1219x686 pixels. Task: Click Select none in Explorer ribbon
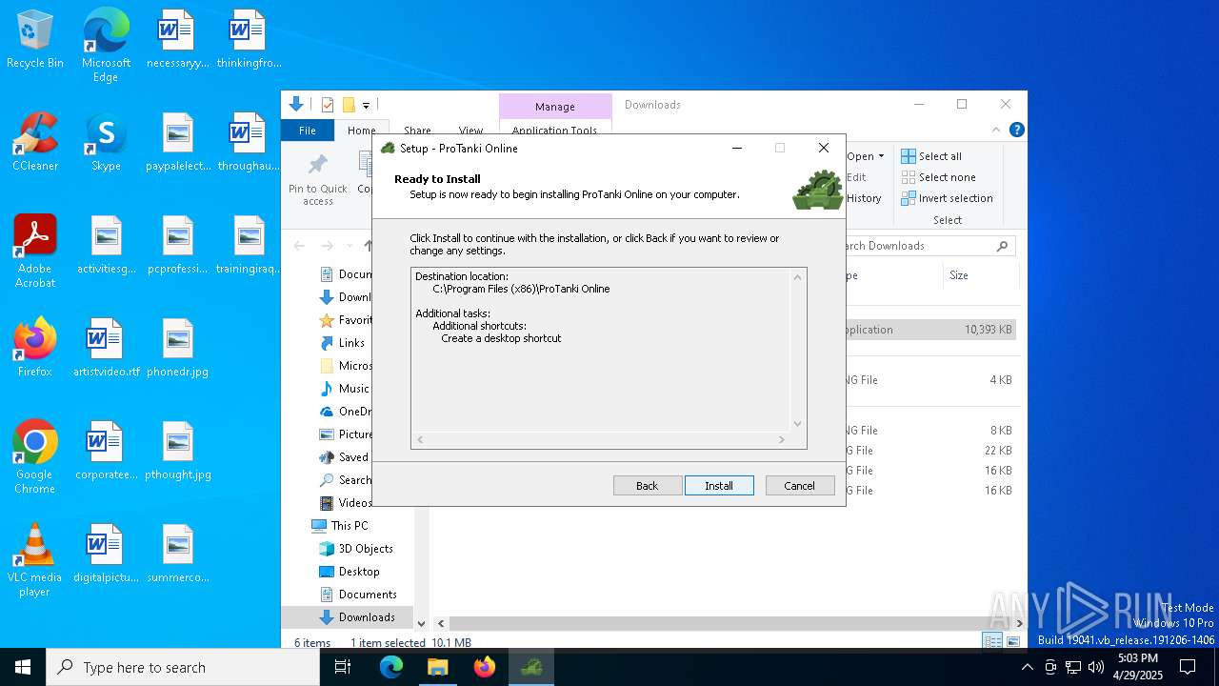[938, 177]
